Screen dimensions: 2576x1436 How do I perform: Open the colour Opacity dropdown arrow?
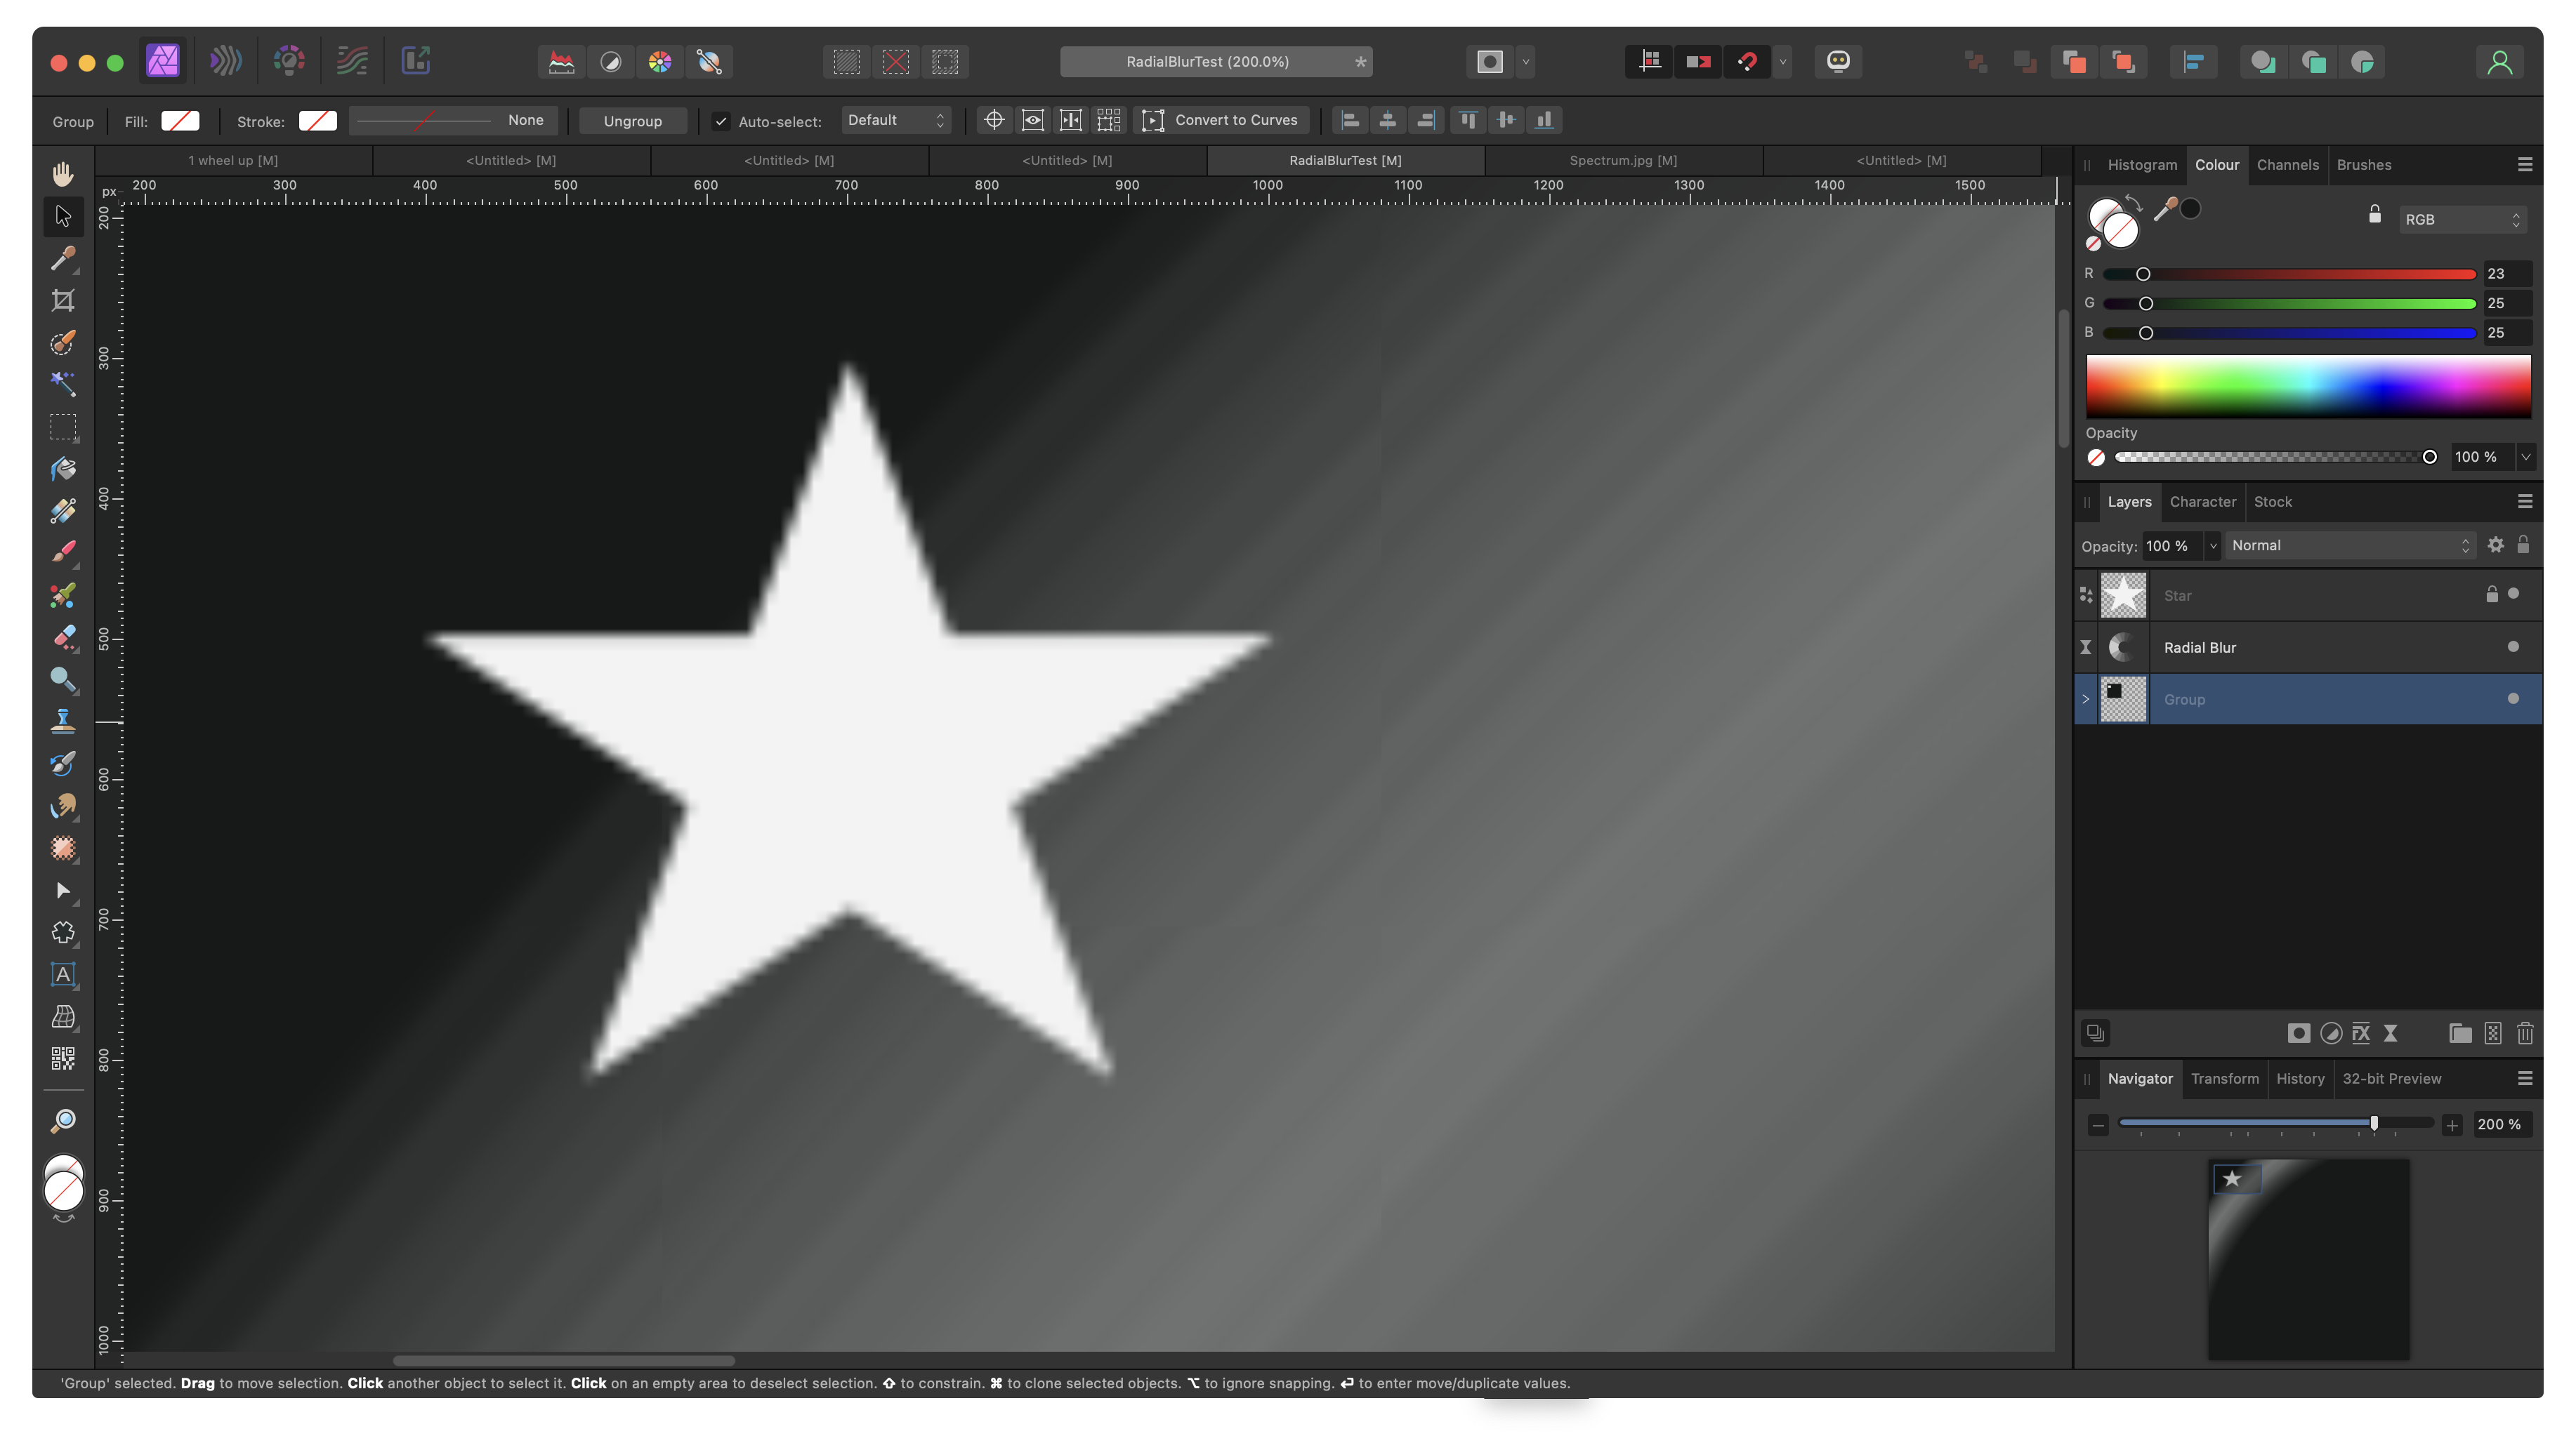point(2526,457)
